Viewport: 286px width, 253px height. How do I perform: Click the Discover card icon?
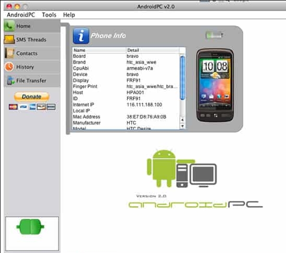[41, 107]
